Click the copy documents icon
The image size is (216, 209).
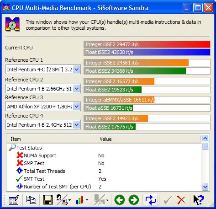pos(31,200)
